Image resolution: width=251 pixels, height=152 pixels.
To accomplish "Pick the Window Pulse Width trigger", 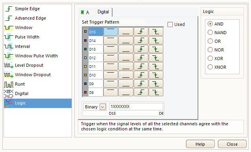I will click(x=38, y=56).
